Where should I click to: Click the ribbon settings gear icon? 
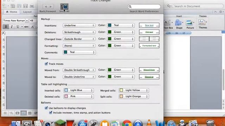[x=220, y=12]
